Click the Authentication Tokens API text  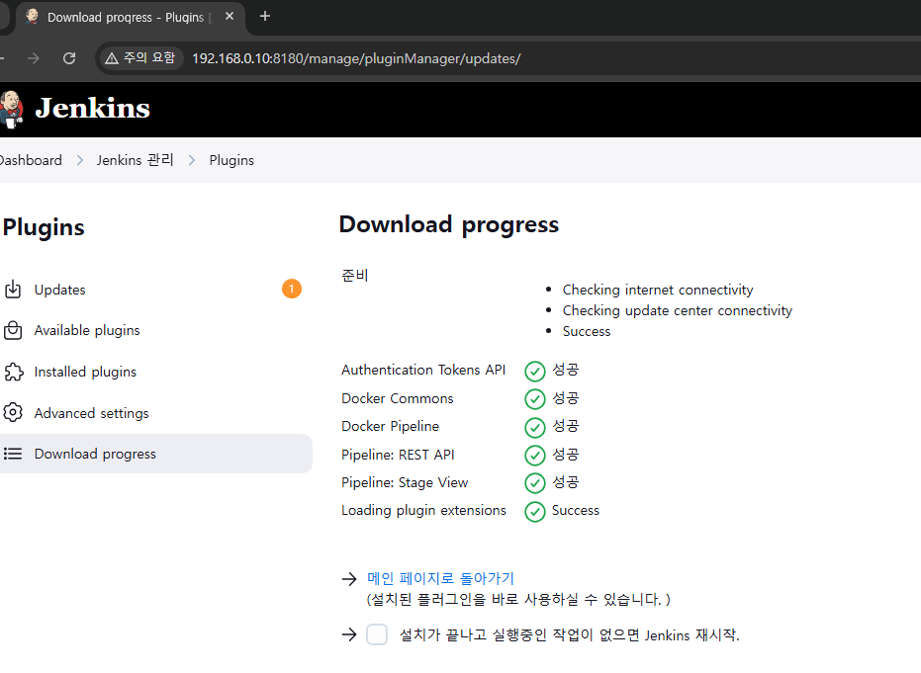click(423, 370)
